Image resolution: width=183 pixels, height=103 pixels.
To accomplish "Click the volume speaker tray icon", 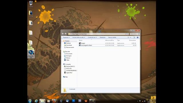I will pos(145,101).
